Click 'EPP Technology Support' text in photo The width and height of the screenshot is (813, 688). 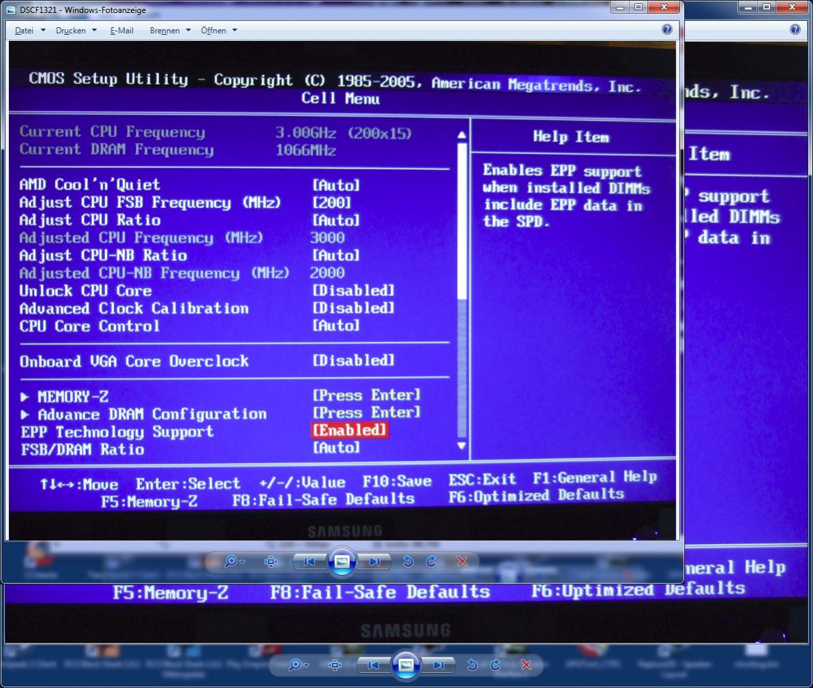[117, 432]
